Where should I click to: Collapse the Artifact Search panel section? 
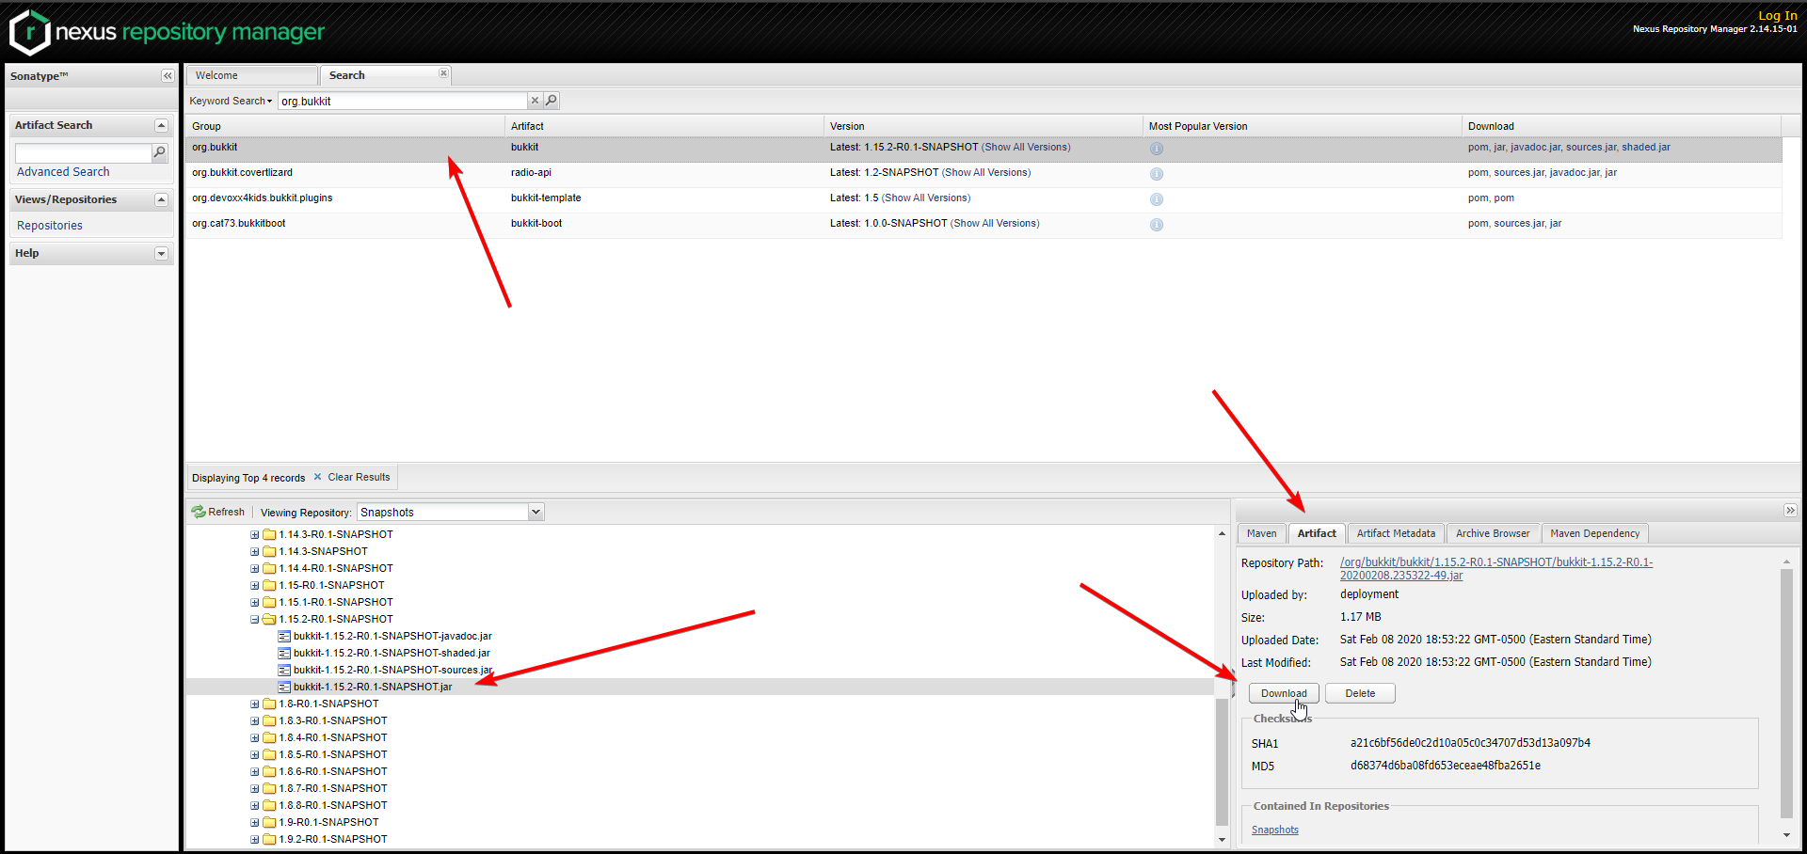point(161,126)
